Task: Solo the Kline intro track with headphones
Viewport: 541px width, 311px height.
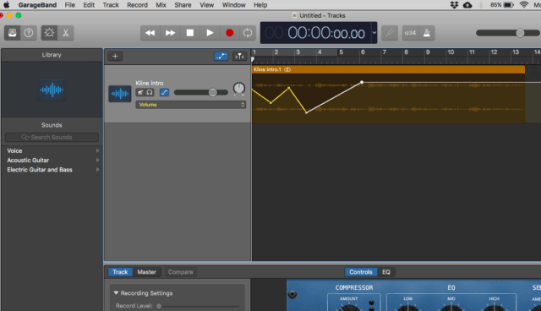Action: point(150,92)
